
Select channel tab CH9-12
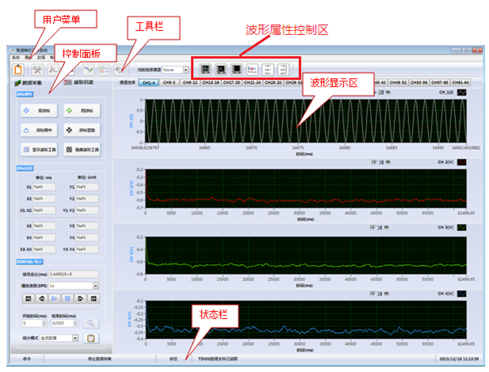click(190, 82)
